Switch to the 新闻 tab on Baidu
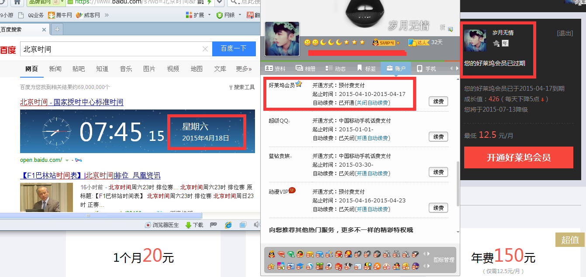This screenshot has height=277, width=586. 55,69
